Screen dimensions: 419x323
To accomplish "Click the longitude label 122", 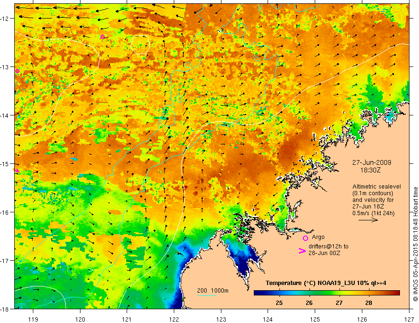I will click(174, 319).
